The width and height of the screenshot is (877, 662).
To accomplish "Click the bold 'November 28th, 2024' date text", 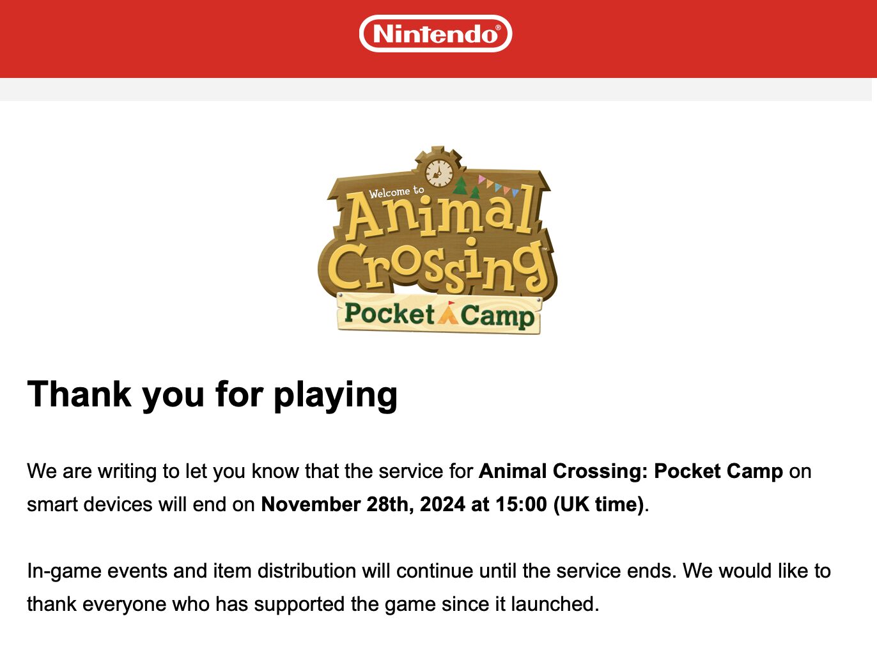I will 364,504.
